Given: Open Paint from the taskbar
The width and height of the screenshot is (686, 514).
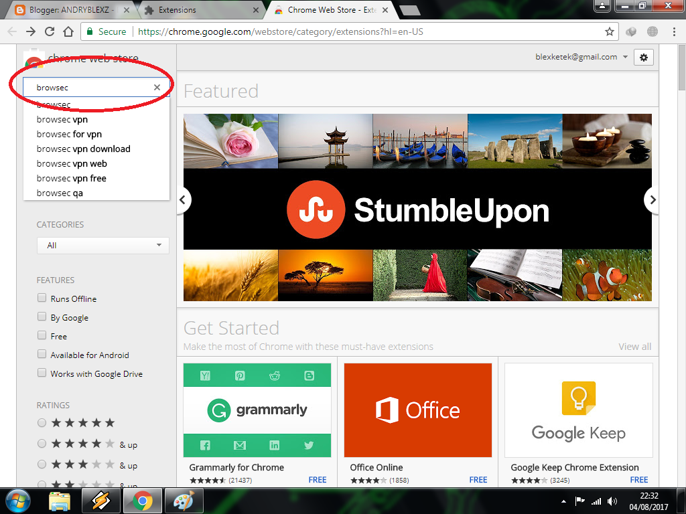Looking at the screenshot, I should tap(184, 501).
